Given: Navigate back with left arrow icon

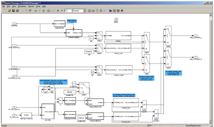Looking at the screenshot, I should (36, 11).
